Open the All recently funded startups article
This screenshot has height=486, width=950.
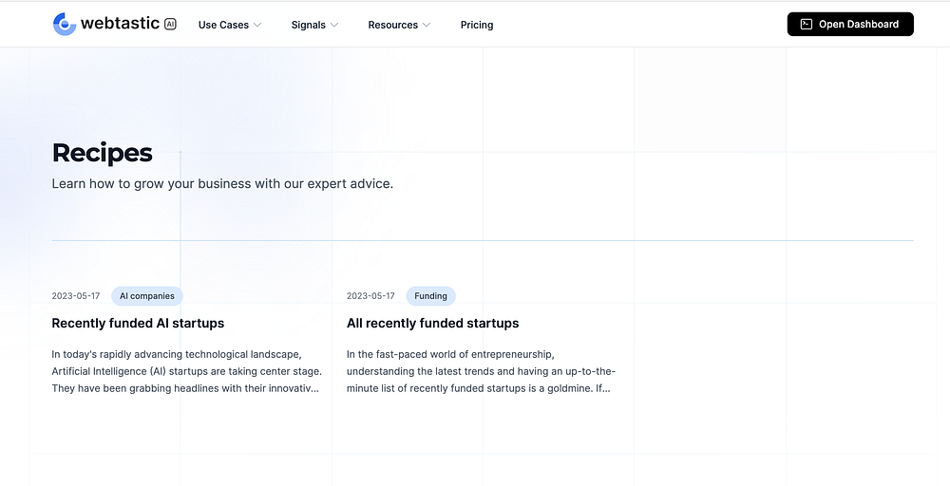[432, 324]
